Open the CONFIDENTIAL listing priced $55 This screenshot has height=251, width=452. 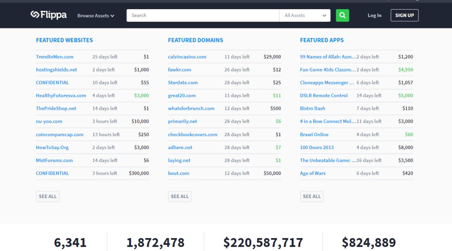click(52, 83)
